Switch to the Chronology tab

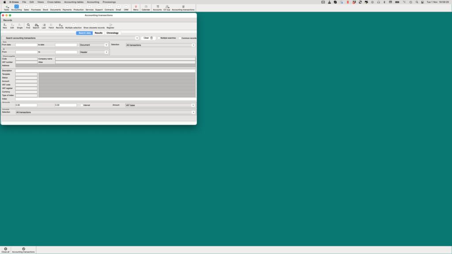113,33
